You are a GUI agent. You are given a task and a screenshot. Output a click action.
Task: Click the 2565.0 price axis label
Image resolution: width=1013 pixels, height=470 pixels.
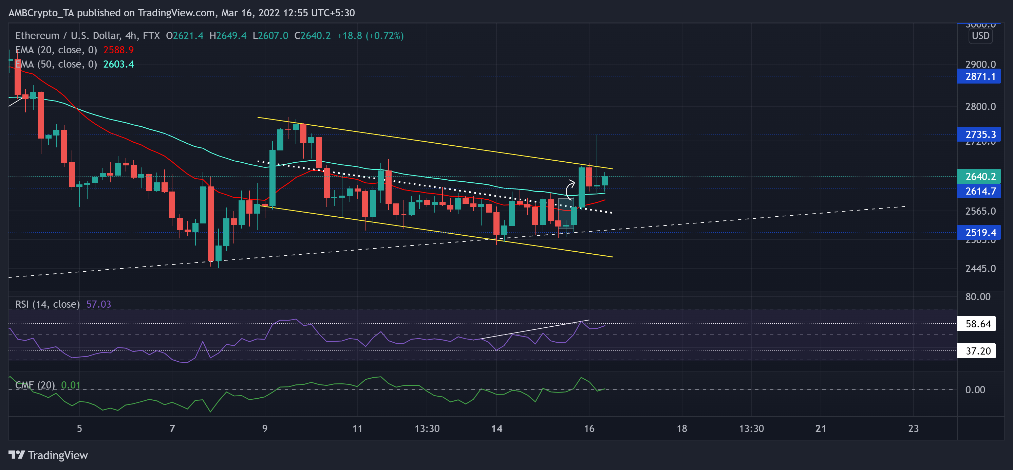[x=980, y=211]
